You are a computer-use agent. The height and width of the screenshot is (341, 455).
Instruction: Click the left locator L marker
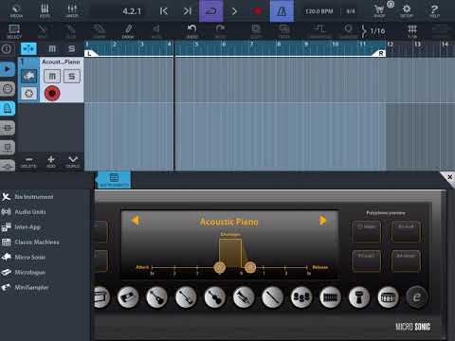coord(90,53)
